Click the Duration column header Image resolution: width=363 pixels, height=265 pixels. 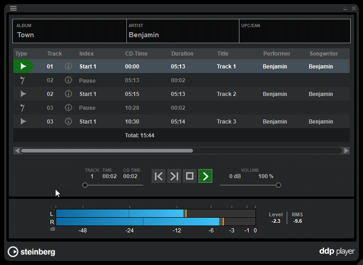[182, 54]
